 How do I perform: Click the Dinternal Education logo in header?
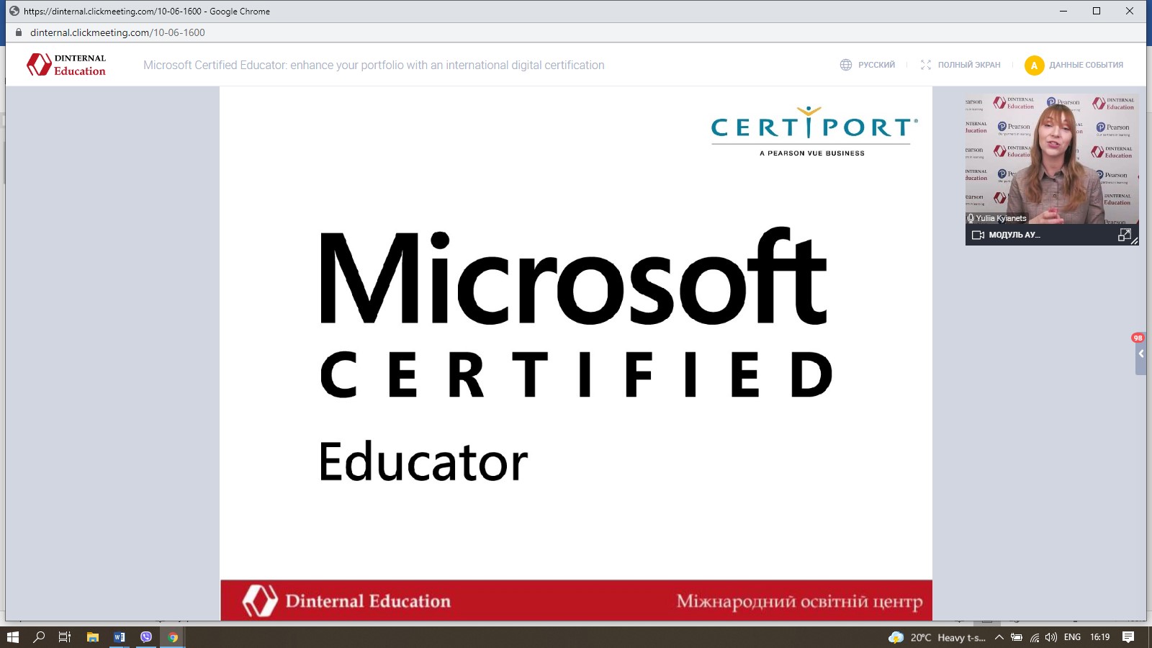[66, 65]
